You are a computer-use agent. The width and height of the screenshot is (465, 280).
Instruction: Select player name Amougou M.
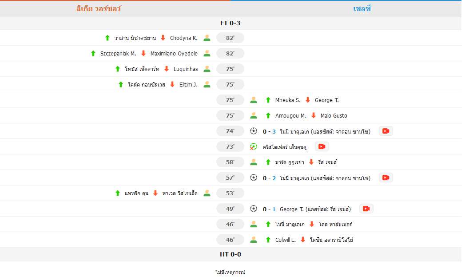pyautogui.click(x=290, y=115)
